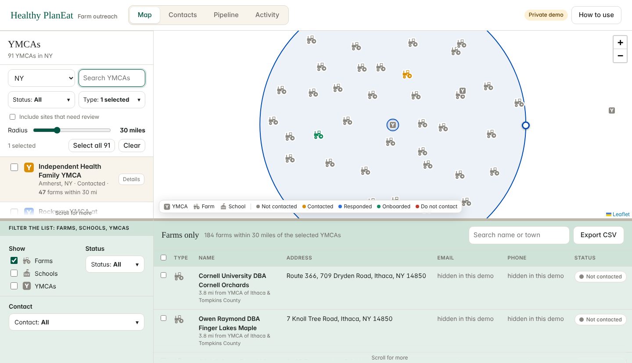Click the Y icon beside YMCAs filter
Image resolution: width=632 pixels, height=363 pixels.
[x=27, y=286]
